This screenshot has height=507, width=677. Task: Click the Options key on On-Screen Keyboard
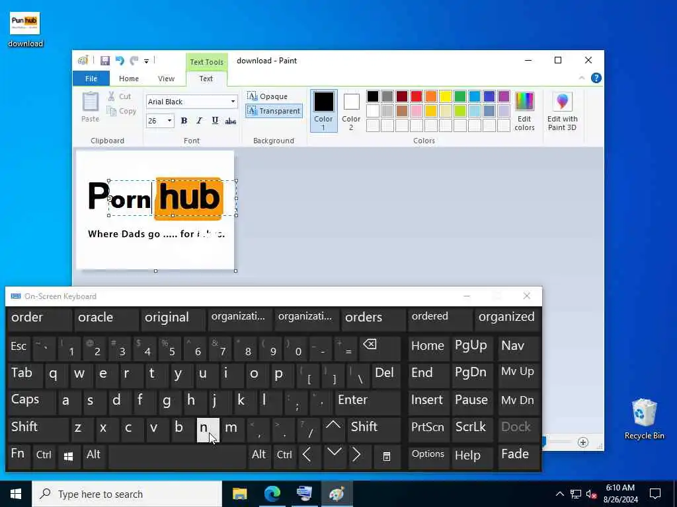(428, 456)
